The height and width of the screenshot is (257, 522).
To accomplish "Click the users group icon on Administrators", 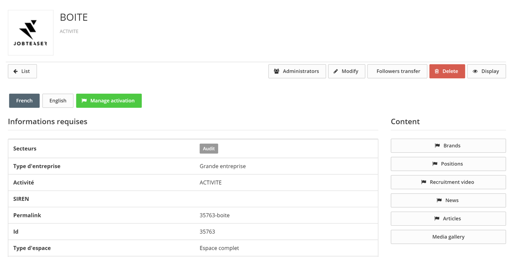I will [x=277, y=71].
